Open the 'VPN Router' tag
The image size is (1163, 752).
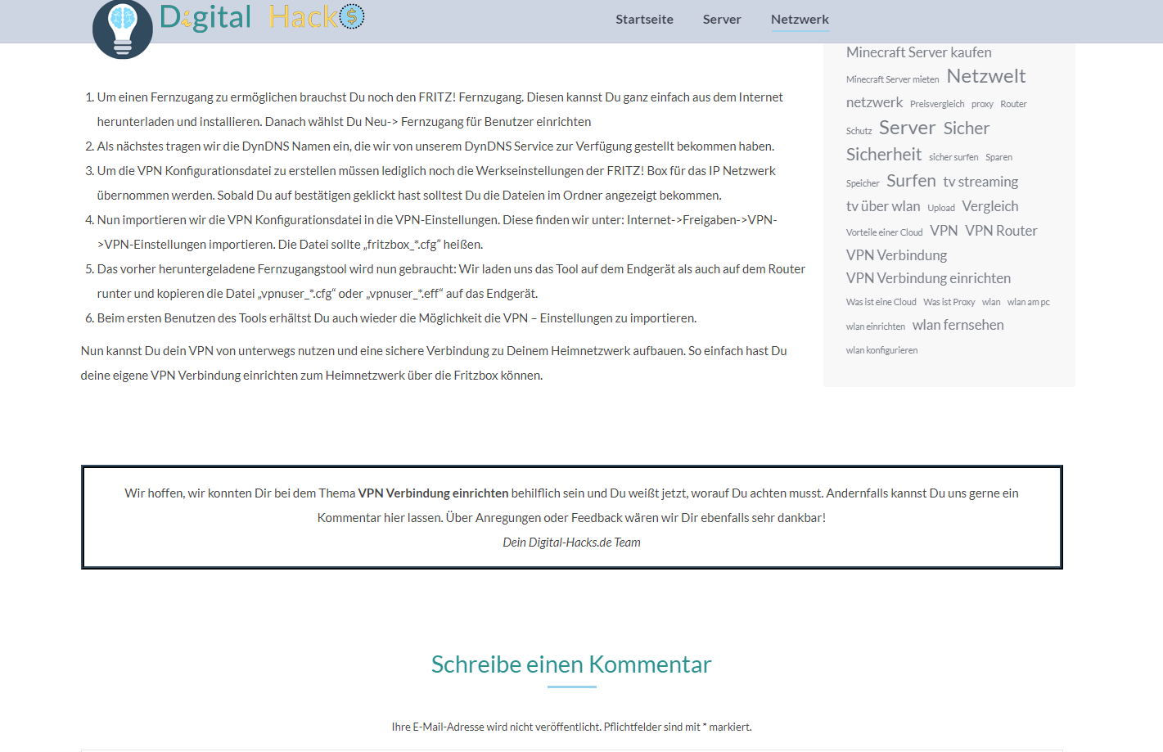click(x=1001, y=231)
